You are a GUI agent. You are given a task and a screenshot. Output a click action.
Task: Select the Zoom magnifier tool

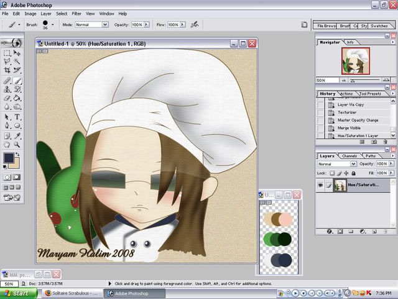(x=17, y=145)
